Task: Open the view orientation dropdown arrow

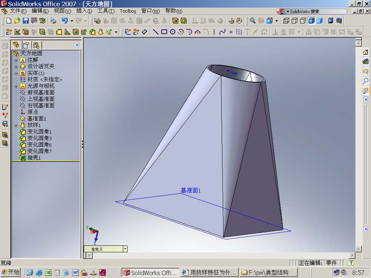Action: (x=276, y=21)
